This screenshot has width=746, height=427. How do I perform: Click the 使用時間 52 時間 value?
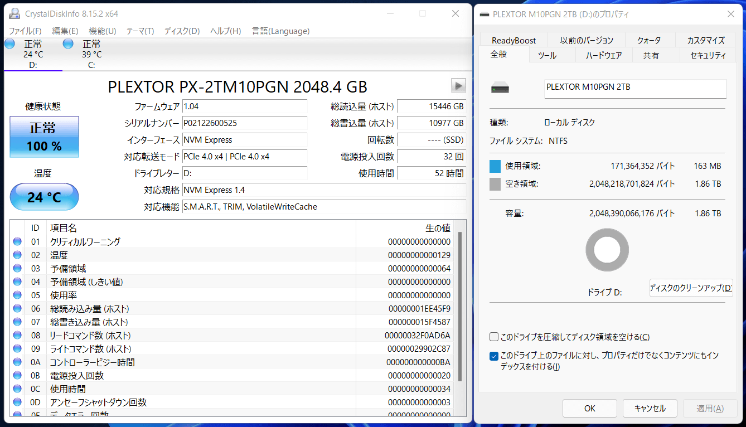pos(432,173)
